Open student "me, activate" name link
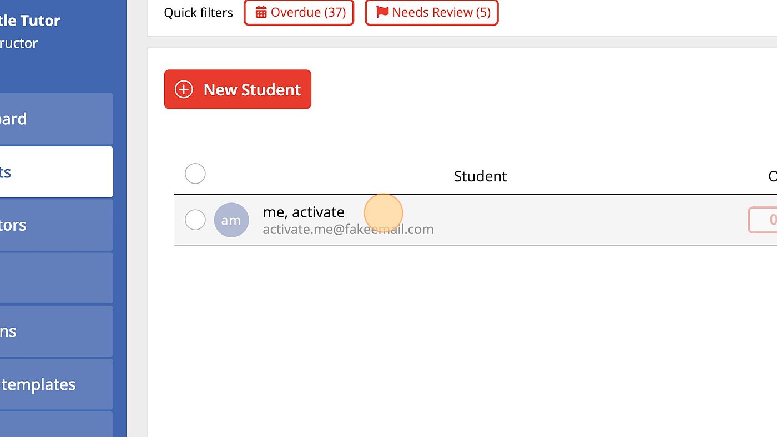This screenshot has height=437, width=777. coord(304,212)
